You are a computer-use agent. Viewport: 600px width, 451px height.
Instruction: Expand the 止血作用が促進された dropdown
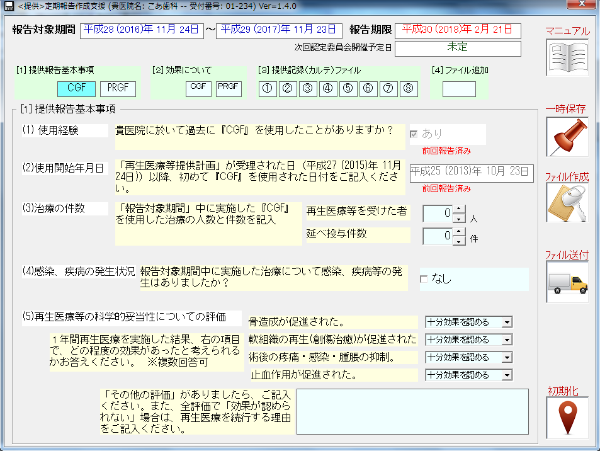(x=507, y=375)
